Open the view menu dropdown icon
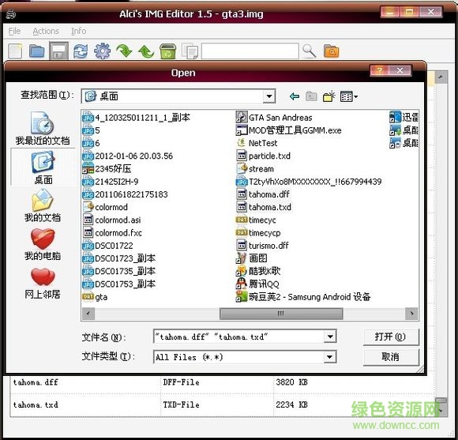 pos(349,96)
